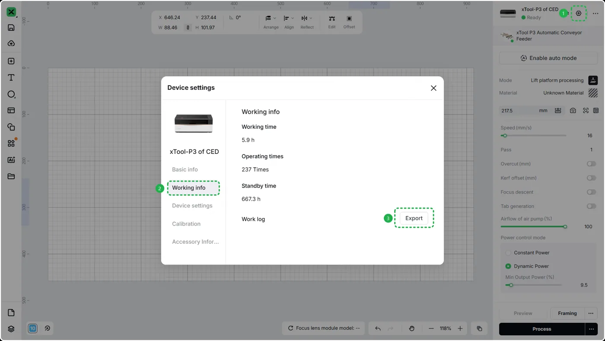Open the Reflect dropdown
This screenshot has width=605, height=341.
pyautogui.click(x=307, y=22)
